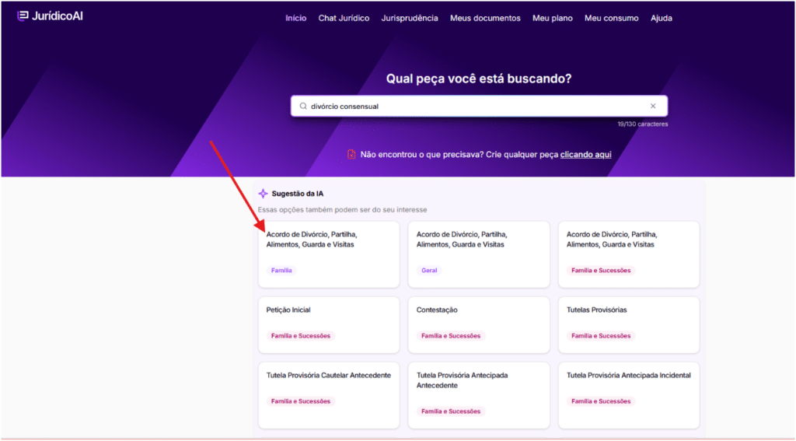This screenshot has width=796, height=441.
Task: Open Meus documentos
Action: 485,19
